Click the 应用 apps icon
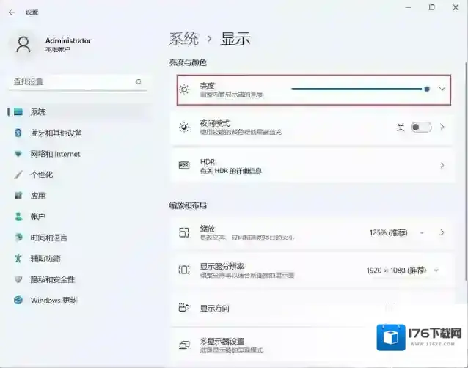 coord(18,196)
